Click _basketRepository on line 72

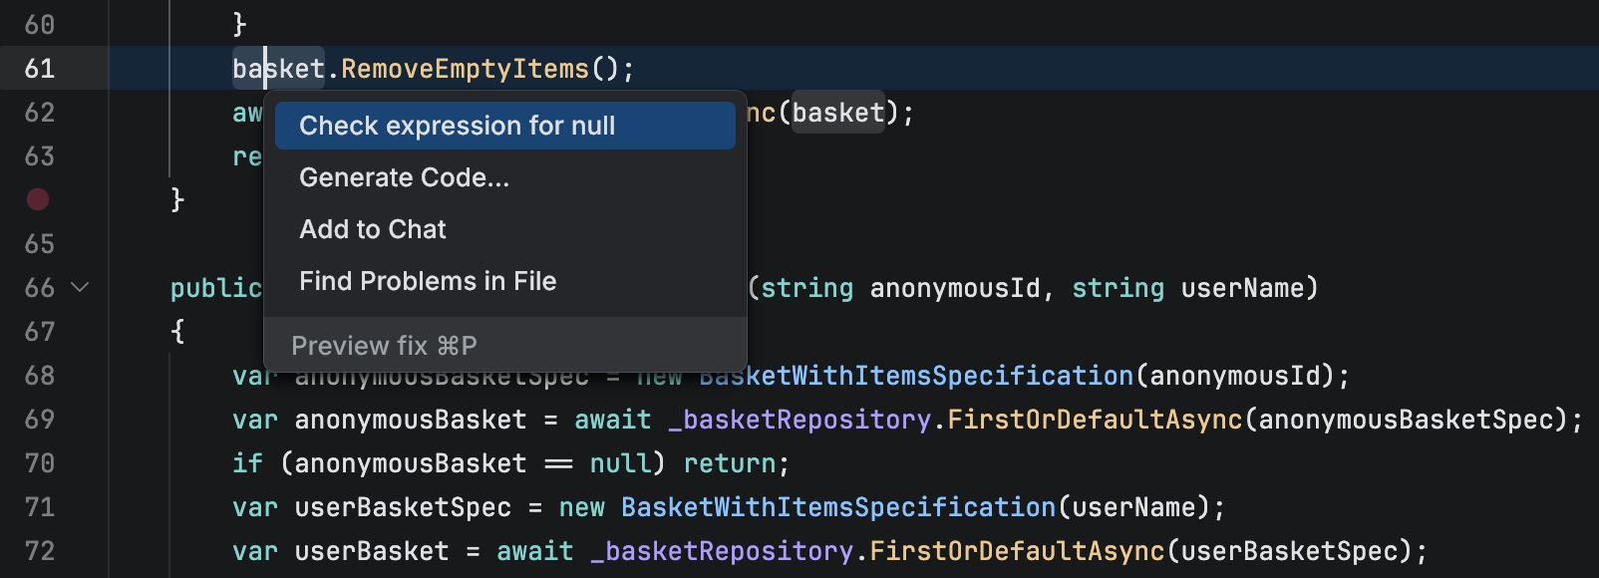[x=722, y=551]
